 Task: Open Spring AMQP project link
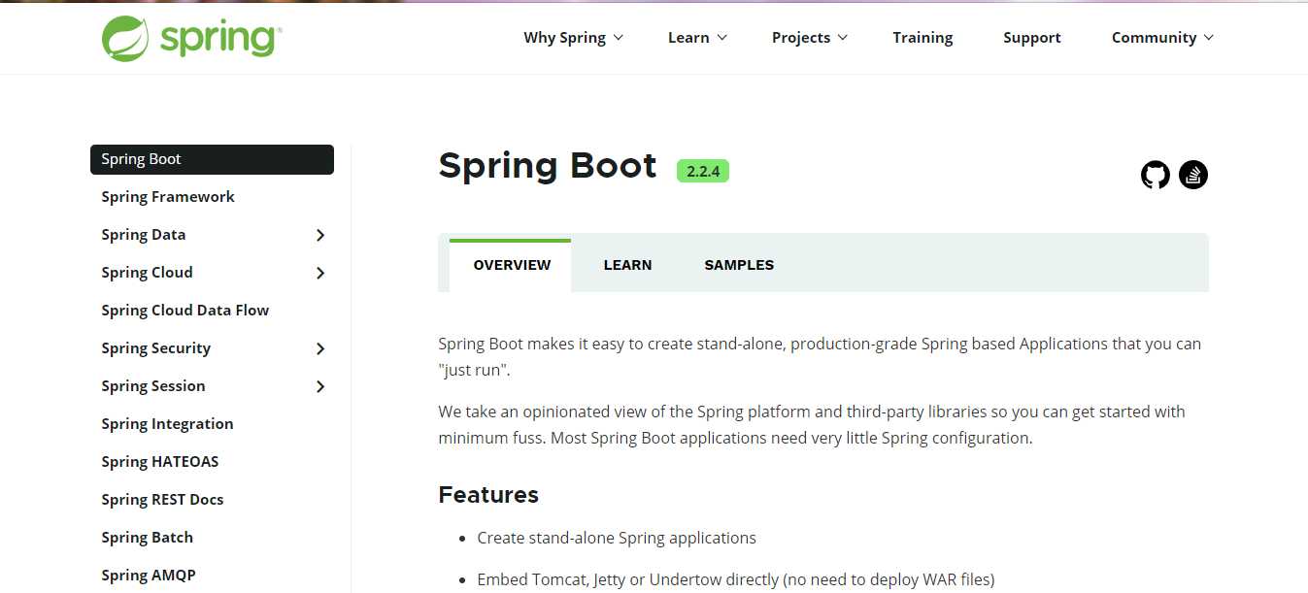[149, 576]
